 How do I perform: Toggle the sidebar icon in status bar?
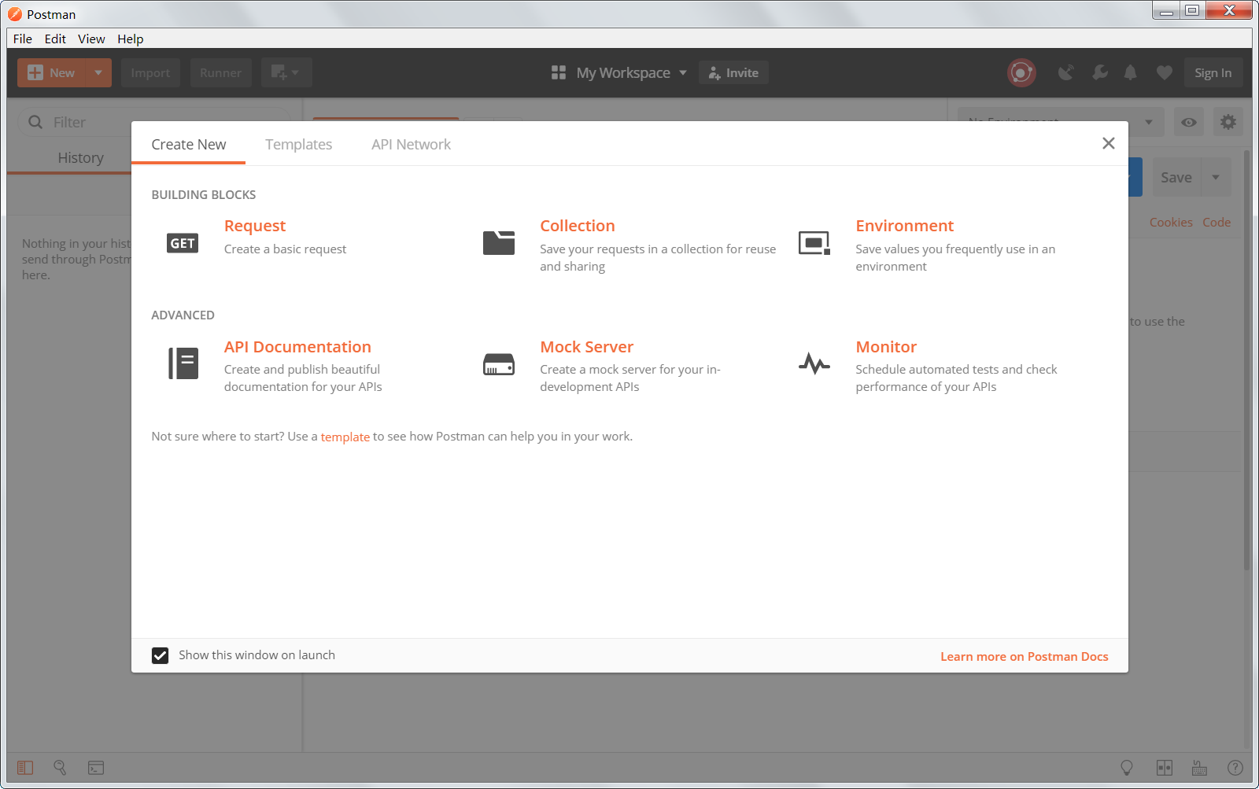(25, 768)
